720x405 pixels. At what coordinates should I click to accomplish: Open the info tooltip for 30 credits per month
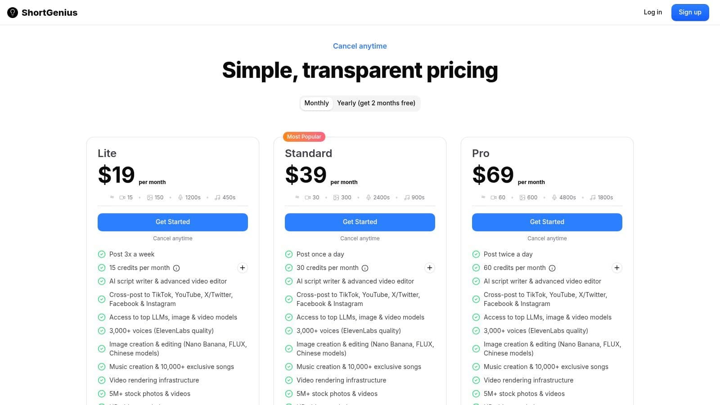coord(364,268)
